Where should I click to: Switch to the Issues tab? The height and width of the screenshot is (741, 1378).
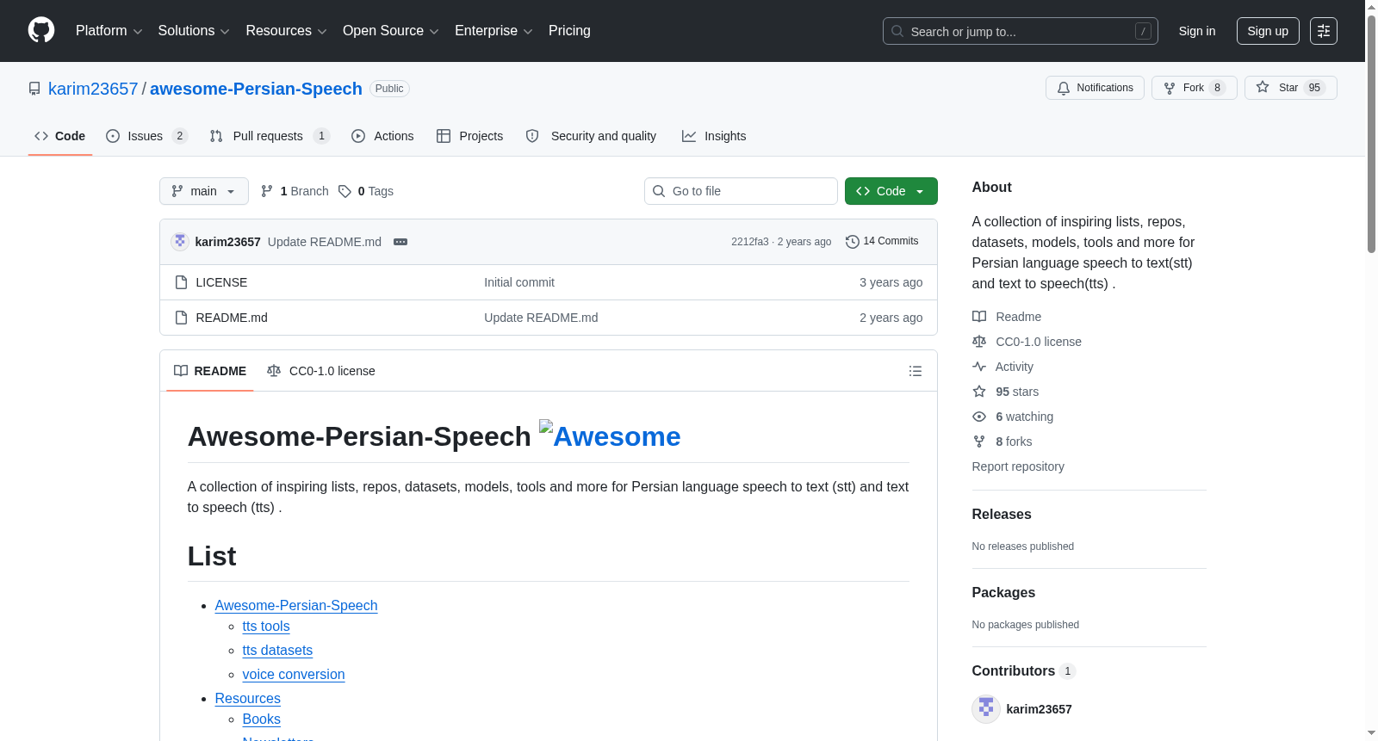click(x=146, y=136)
